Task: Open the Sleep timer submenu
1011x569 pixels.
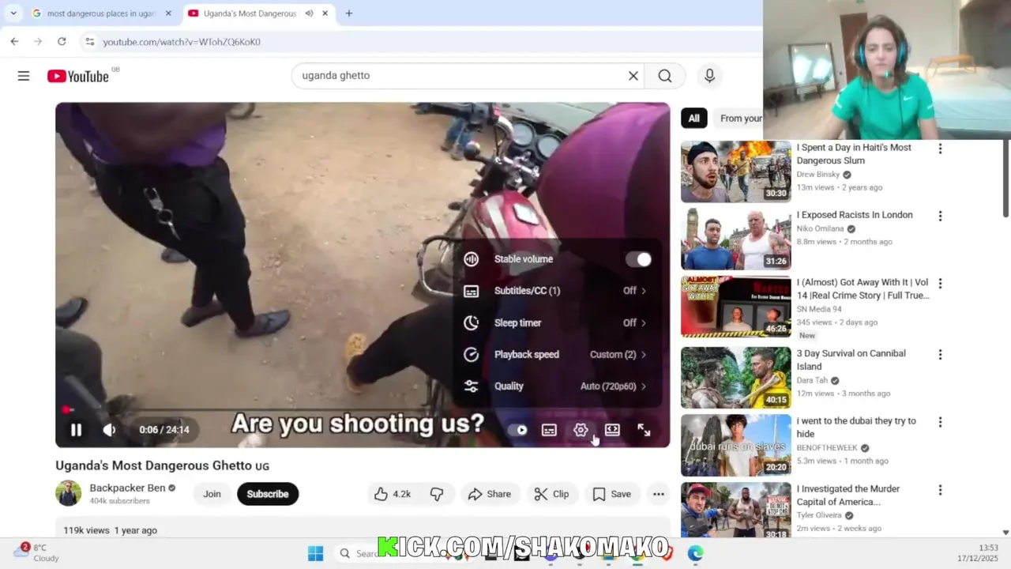Action: pos(558,322)
